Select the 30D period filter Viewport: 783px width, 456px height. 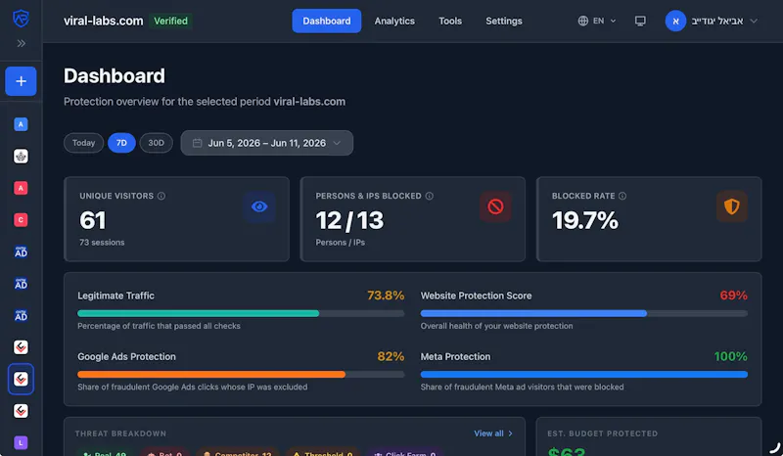pyautogui.click(x=156, y=143)
